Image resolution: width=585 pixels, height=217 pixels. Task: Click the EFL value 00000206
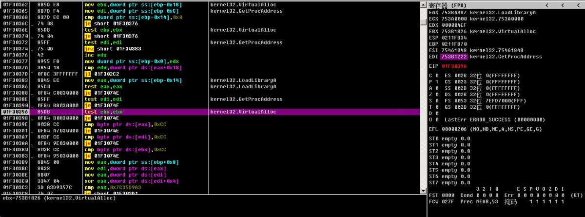click(455, 129)
